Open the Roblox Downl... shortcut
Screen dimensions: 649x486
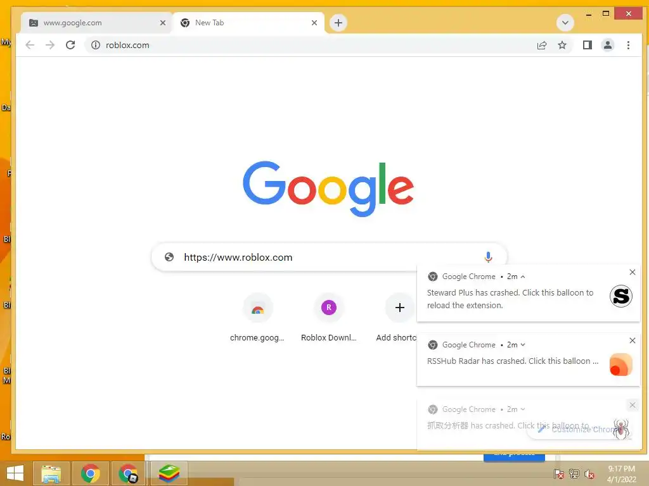[329, 318]
